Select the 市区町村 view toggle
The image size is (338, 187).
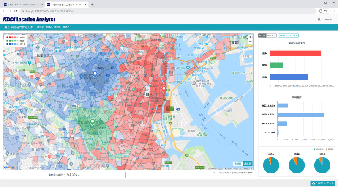(x=271, y=36)
